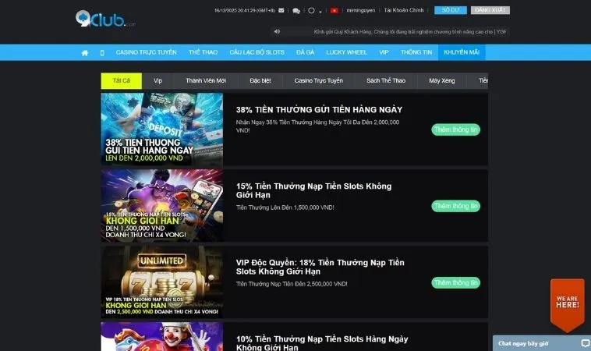The width and height of the screenshot is (591, 351).
Task: Click the mobile phone icon in nav bar
Action: (x=102, y=53)
